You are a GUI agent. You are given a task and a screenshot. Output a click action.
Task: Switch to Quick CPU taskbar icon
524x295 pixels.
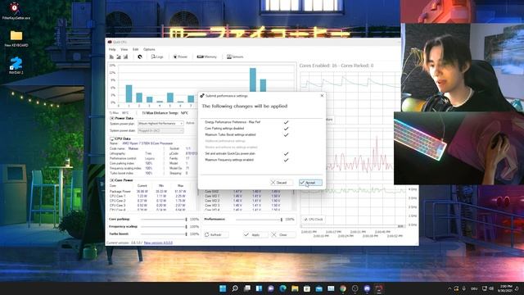click(x=379, y=288)
